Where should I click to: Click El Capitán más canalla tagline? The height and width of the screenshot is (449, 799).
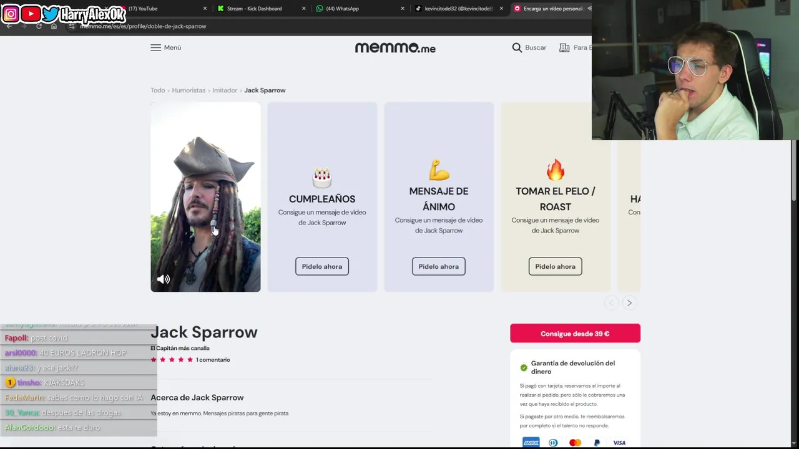point(180,348)
